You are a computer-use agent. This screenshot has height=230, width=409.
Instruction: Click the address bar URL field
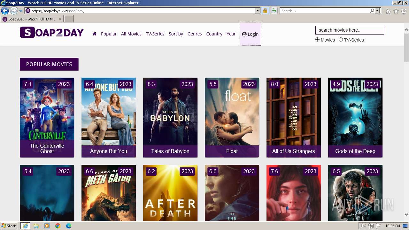pyautogui.click(x=140, y=11)
